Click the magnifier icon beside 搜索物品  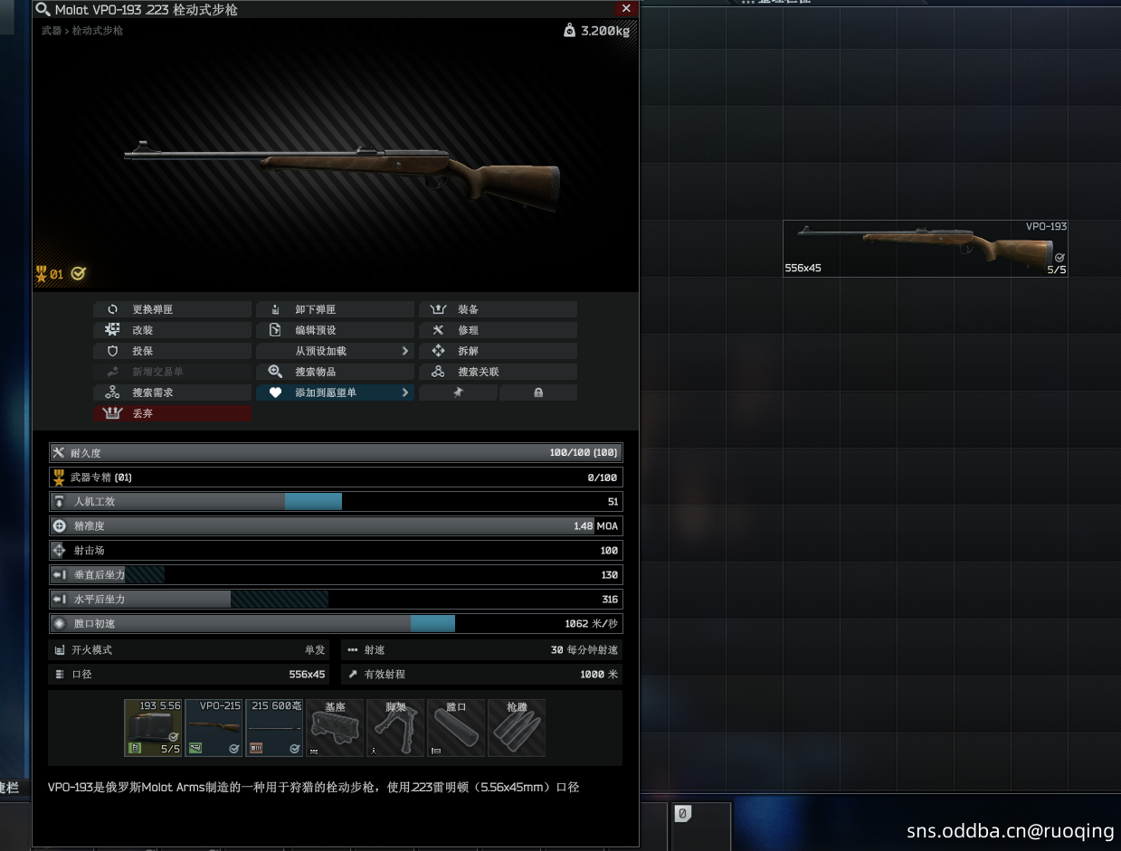click(275, 372)
